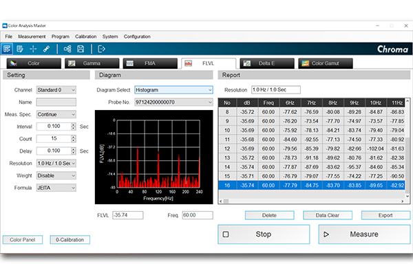This screenshot has width=413, height=275.
Task: Click the Name input field
Action: [x=56, y=102]
